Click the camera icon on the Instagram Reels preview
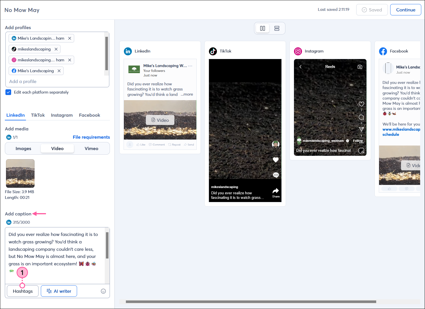The width and height of the screenshot is (425, 309). coord(360,66)
